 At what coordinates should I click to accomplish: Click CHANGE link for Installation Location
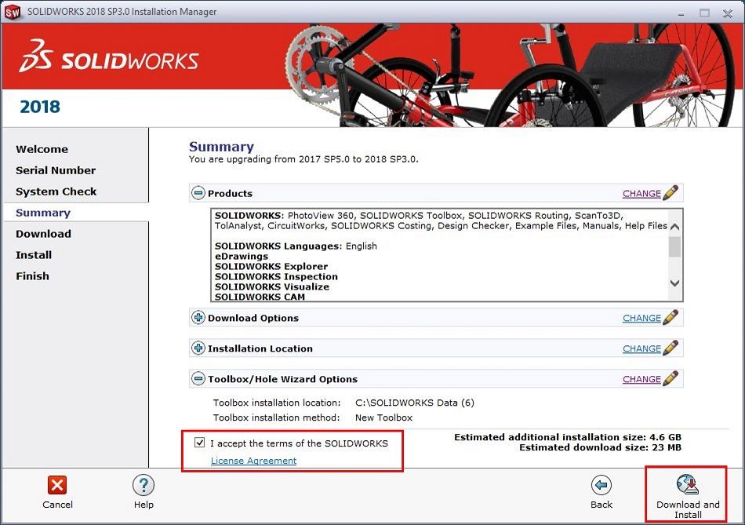tap(641, 349)
